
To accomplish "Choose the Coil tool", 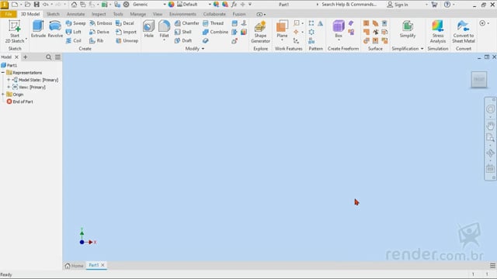I will (74, 40).
